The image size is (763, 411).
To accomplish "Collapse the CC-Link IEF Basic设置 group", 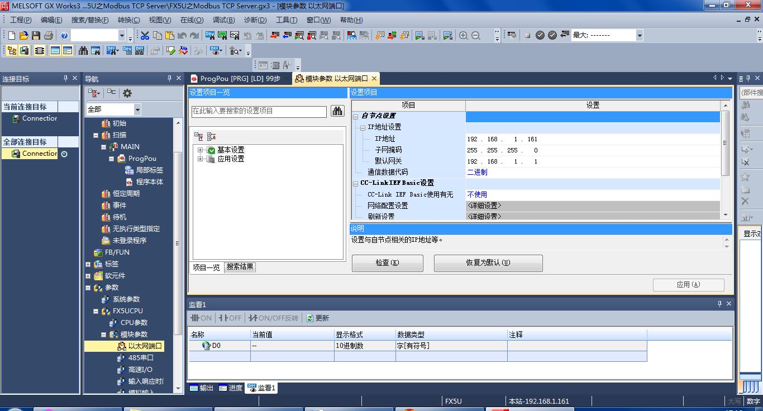I will 356,183.
